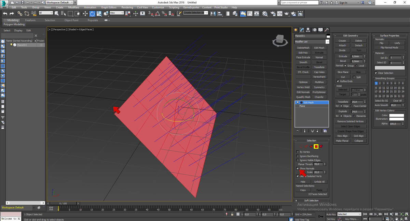Toggle the 3D Snaps icon
This screenshot has width=410, height=221.
click(151, 13)
